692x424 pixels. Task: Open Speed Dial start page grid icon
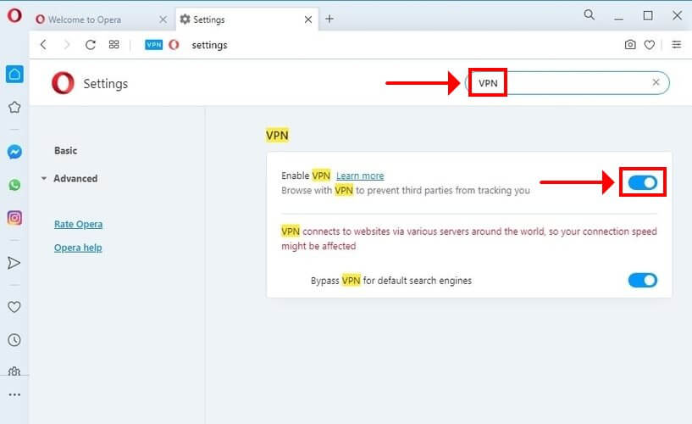click(x=113, y=45)
